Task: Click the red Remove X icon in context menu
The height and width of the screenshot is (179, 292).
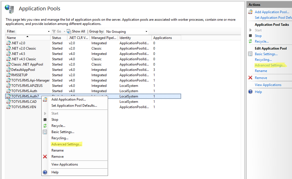Action: coord(45,157)
